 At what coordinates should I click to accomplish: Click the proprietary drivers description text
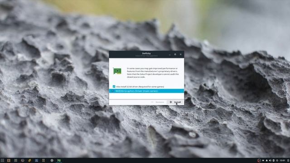tap(153, 72)
